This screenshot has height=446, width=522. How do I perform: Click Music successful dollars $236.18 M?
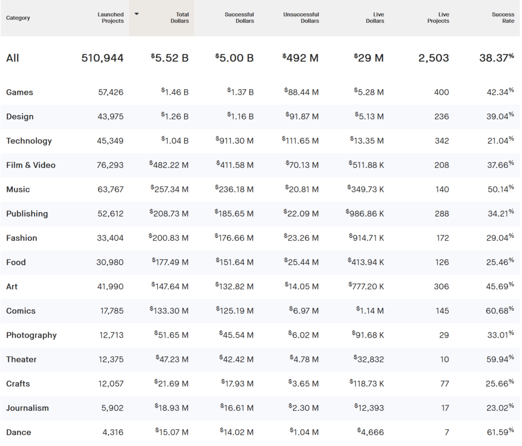[x=234, y=189]
